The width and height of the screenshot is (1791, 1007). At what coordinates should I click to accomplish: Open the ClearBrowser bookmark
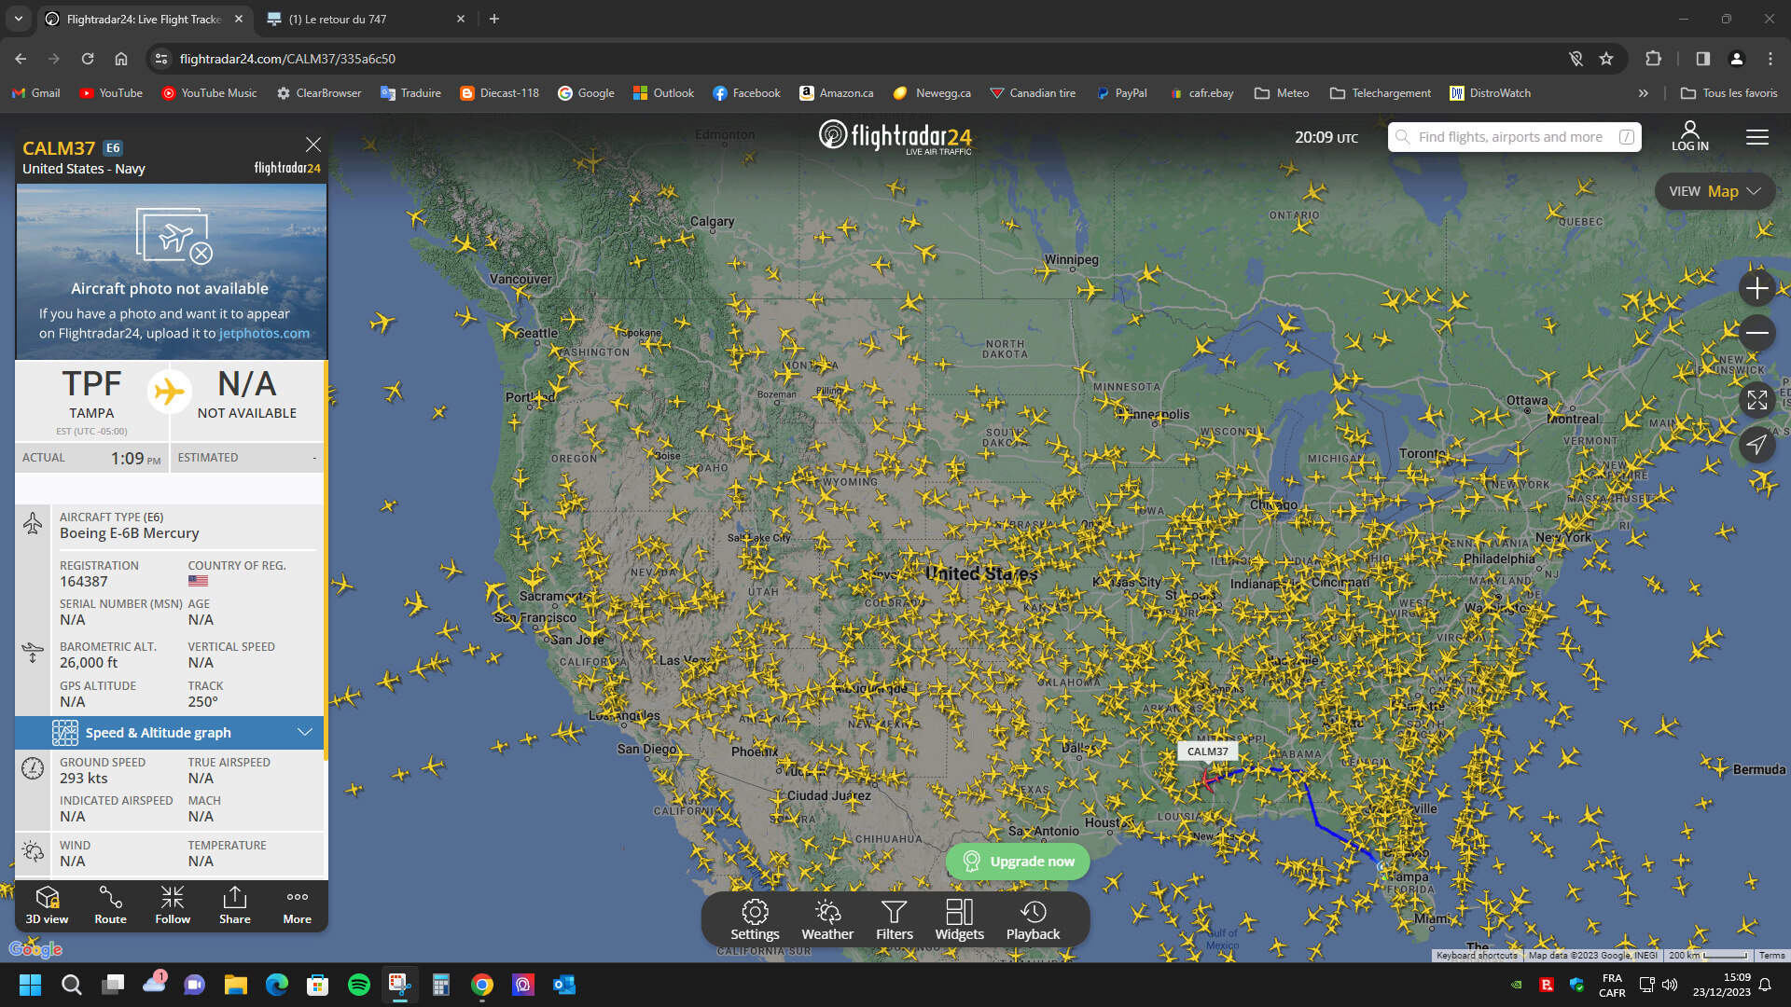319,93
